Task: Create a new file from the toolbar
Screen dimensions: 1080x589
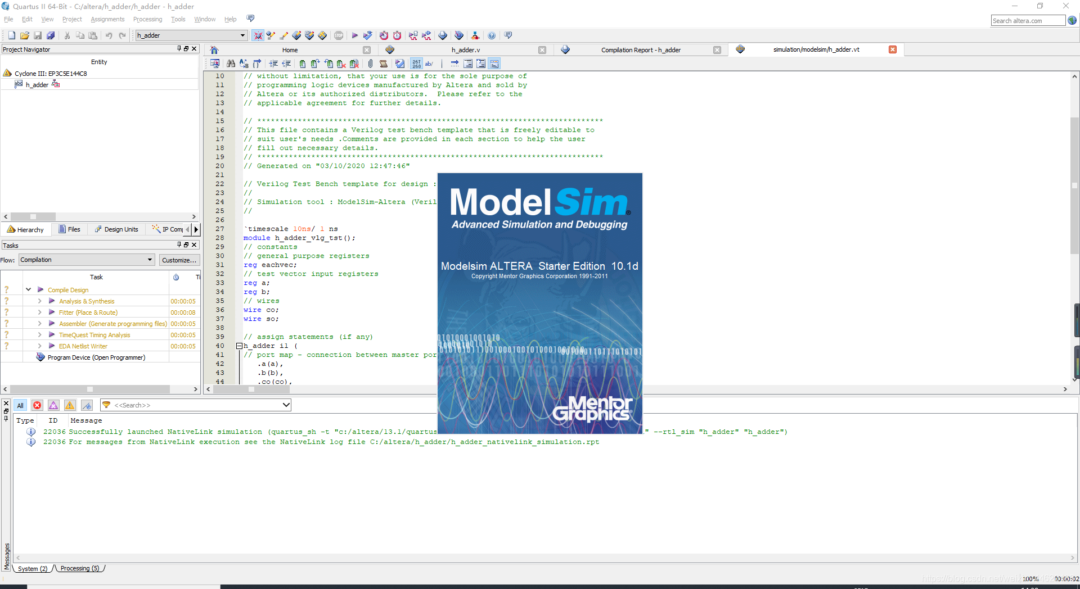Action: [12, 35]
